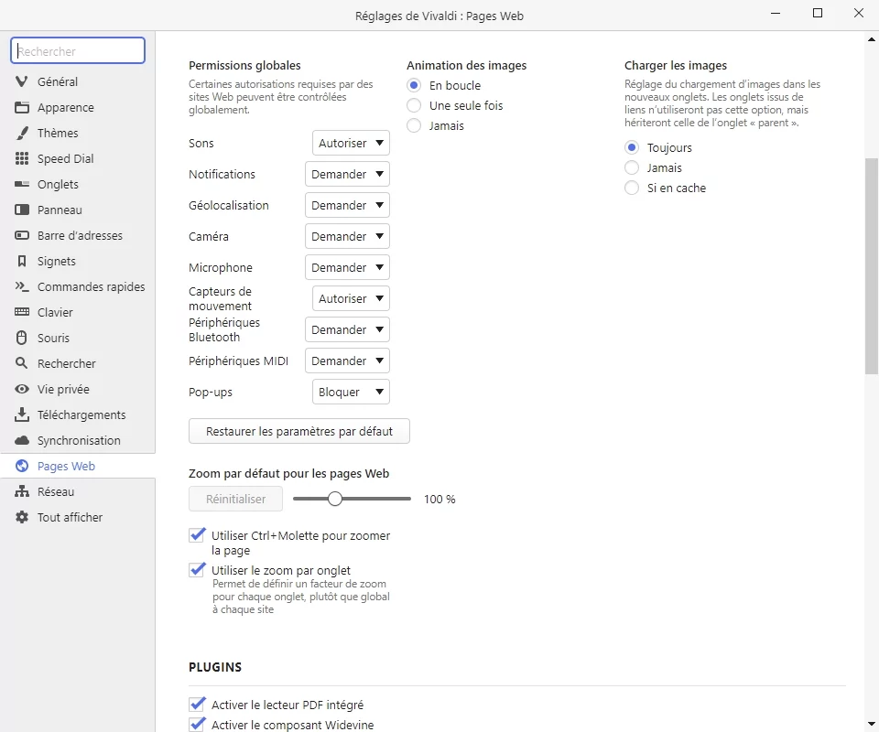The height and width of the screenshot is (732, 879).
Task: Click the keyboard icon beside Clavier
Action: pos(22,312)
